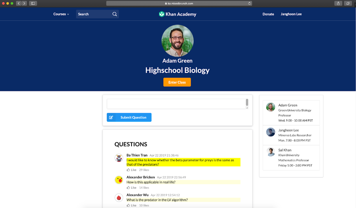Open the Safari share icon
Screen dimensions: 356x208
(x=338, y=3)
